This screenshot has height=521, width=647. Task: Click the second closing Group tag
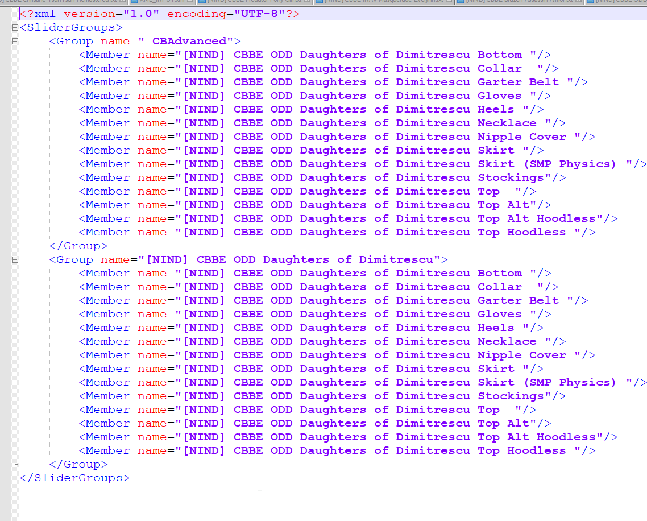coord(78,465)
